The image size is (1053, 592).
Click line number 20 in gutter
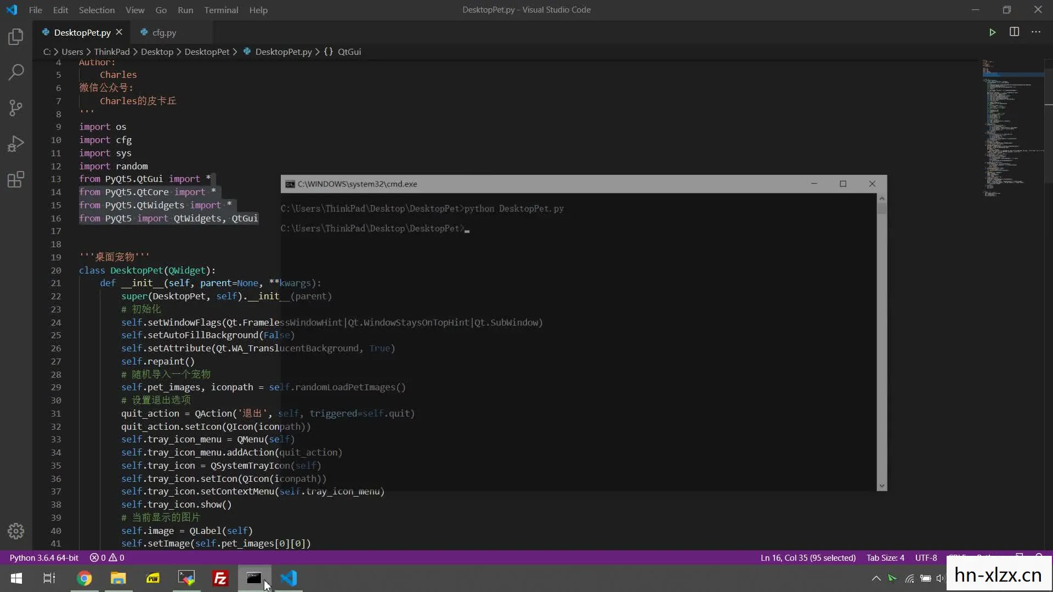pos(56,270)
